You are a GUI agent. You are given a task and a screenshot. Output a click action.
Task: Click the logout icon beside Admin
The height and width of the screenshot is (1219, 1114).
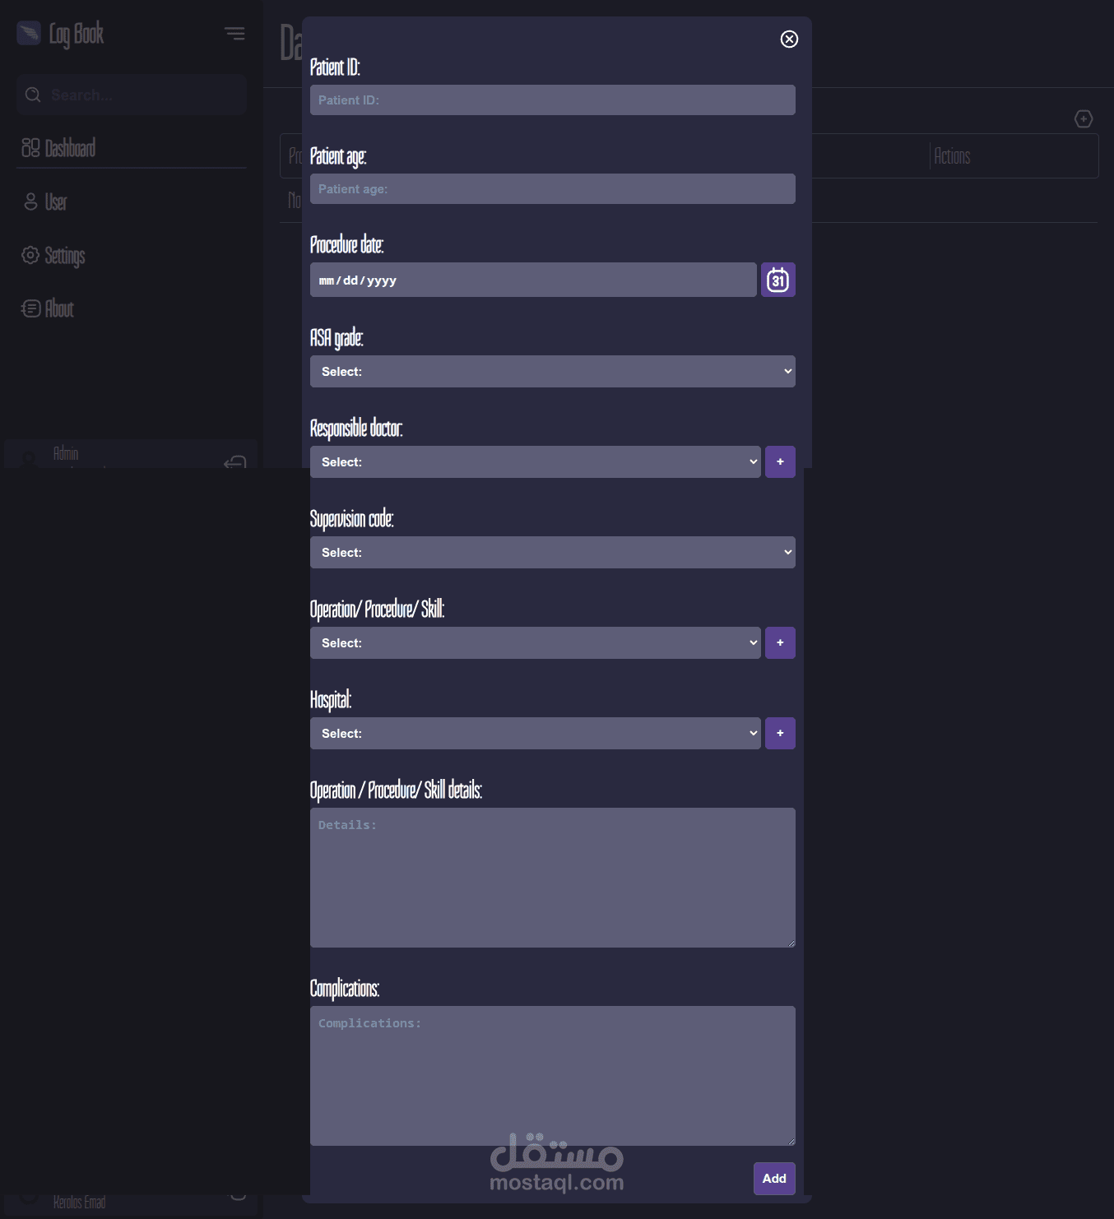[x=235, y=461]
